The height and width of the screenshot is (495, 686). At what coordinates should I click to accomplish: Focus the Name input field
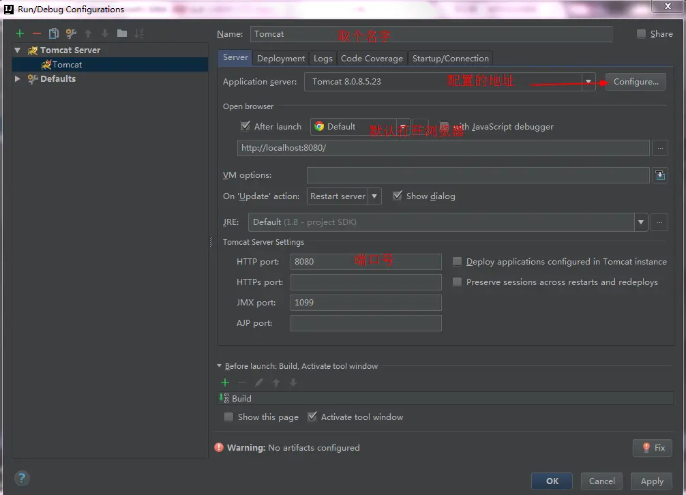click(x=431, y=34)
